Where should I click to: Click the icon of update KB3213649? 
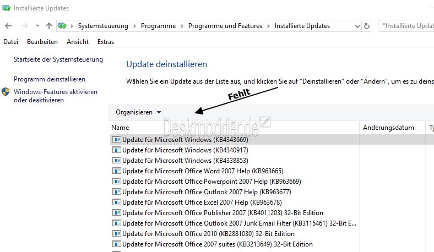click(117, 244)
